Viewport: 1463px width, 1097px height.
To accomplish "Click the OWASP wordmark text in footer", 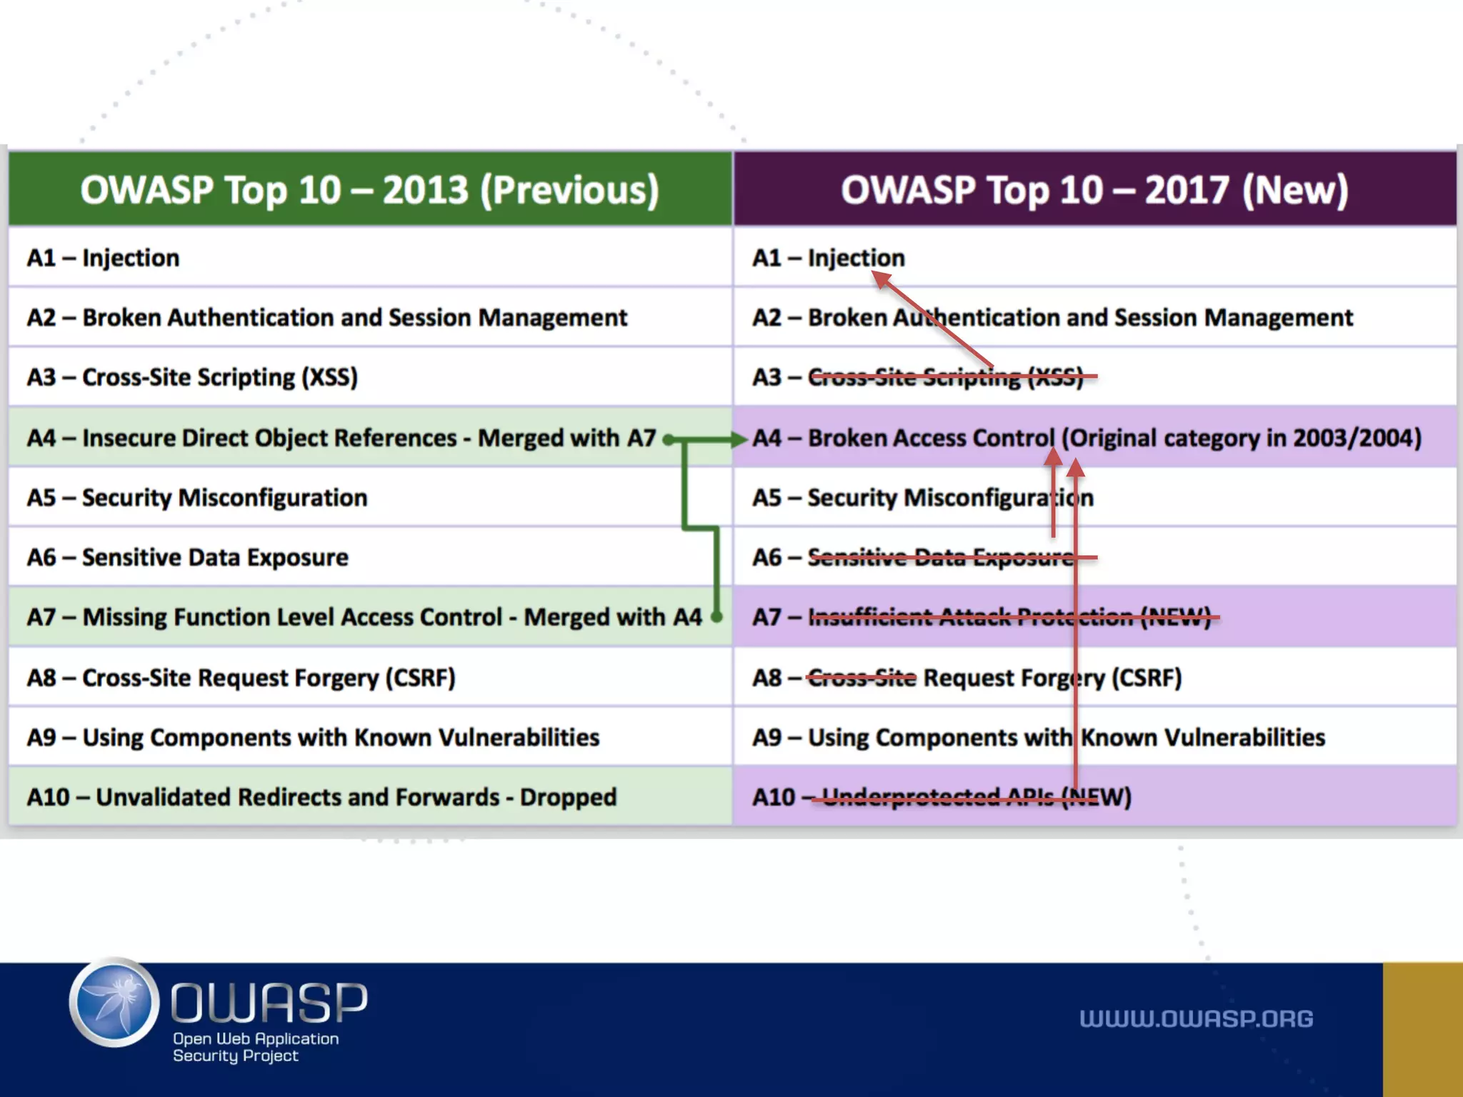I will coord(269,1001).
